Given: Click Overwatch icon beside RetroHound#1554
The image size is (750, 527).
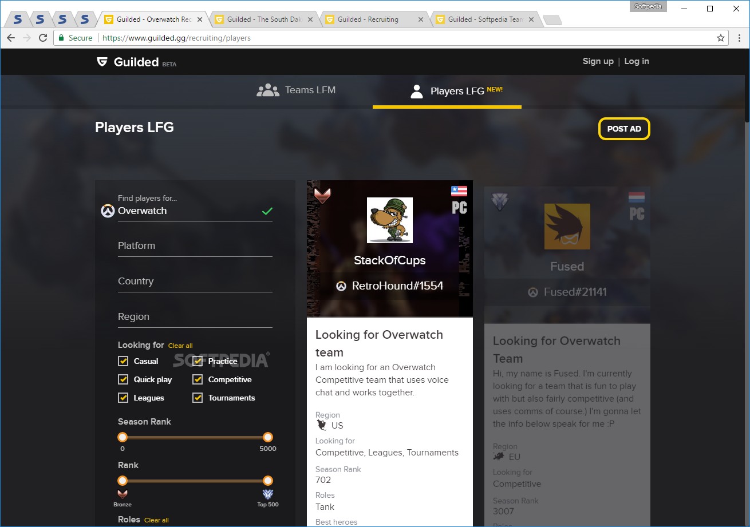Looking at the screenshot, I should [341, 286].
